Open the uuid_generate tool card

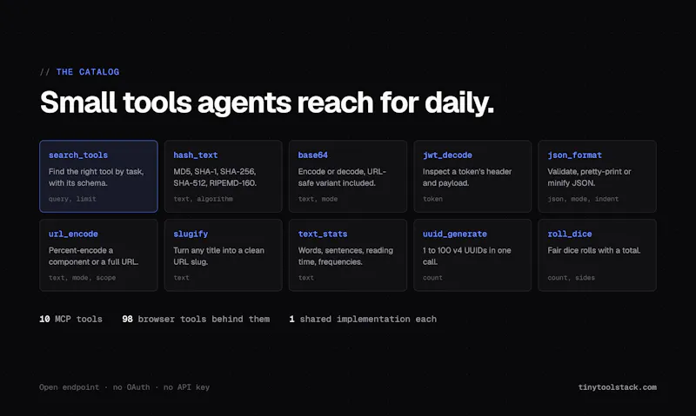472,255
